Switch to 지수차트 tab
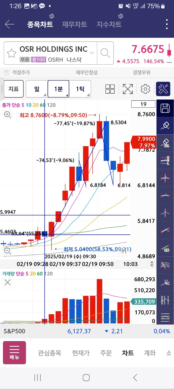The image size is (174, 389). click(x=109, y=24)
